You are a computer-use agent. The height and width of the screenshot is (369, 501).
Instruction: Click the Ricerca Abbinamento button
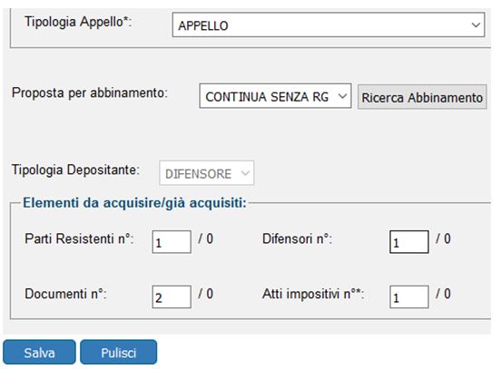[422, 97]
